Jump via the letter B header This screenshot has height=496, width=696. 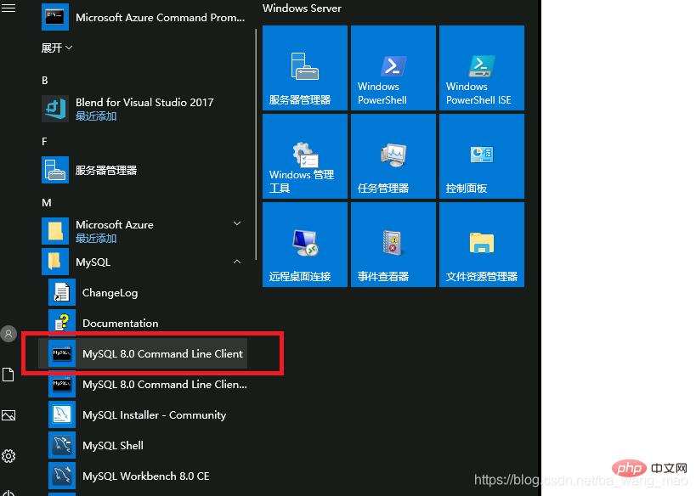pos(44,81)
